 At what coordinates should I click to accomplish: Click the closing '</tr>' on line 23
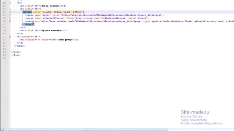[20, 43]
